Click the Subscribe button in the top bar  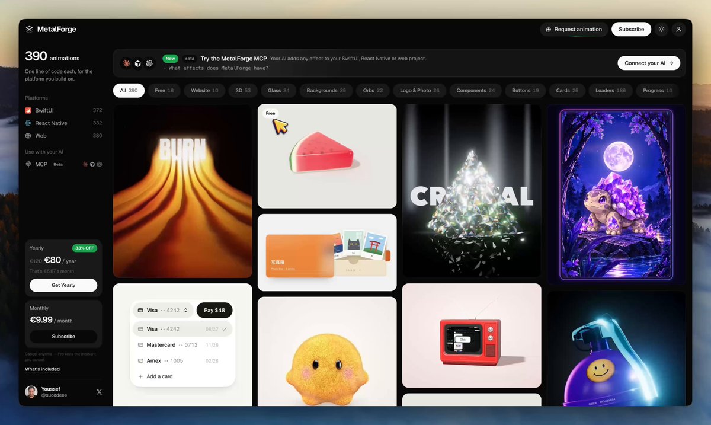pyautogui.click(x=631, y=30)
